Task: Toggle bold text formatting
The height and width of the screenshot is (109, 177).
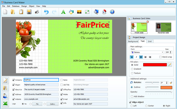Action: pos(132,57)
